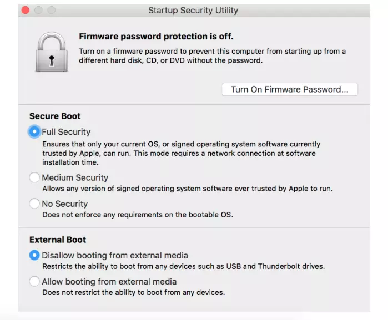Select Disallow booting from external media radio
The width and height of the screenshot is (388, 320).
[x=34, y=255]
